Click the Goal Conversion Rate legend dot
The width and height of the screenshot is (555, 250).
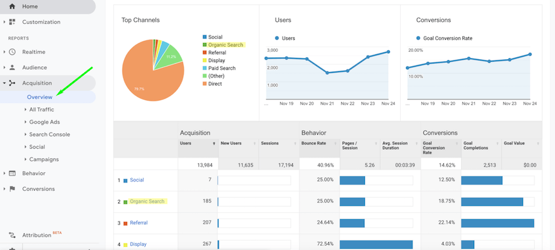(x=418, y=38)
